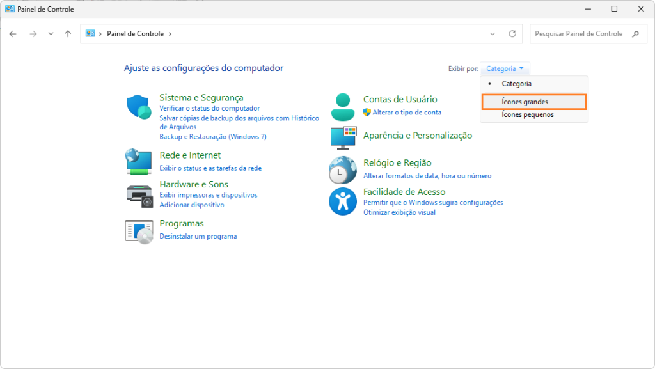Image resolution: width=655 pixels, height=369 pixels.
Task: Choose Ícones pequenos from the menu
Action: click(x=527, y=115)
